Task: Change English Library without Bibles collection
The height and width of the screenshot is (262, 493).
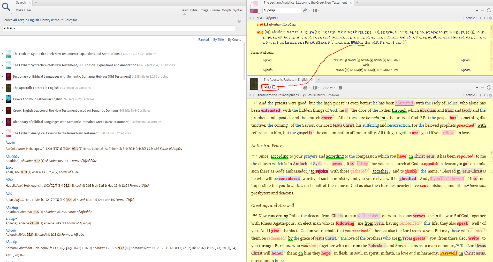Action: click(50, 20)
